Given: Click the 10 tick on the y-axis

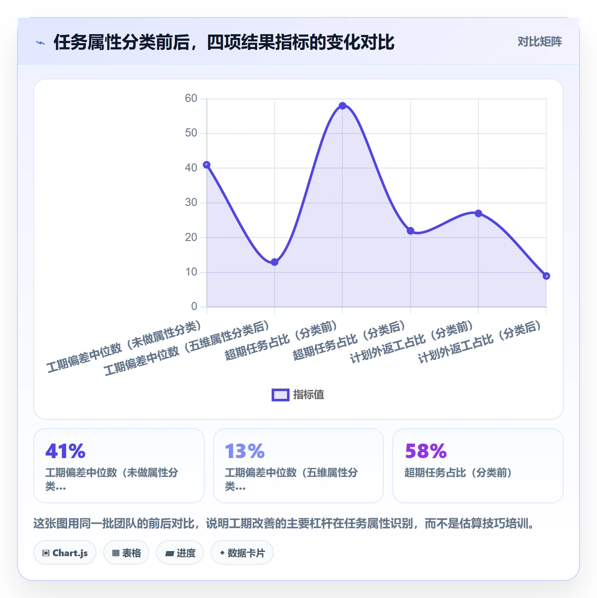Looking at the screenshot, I should tap(191, 272).
